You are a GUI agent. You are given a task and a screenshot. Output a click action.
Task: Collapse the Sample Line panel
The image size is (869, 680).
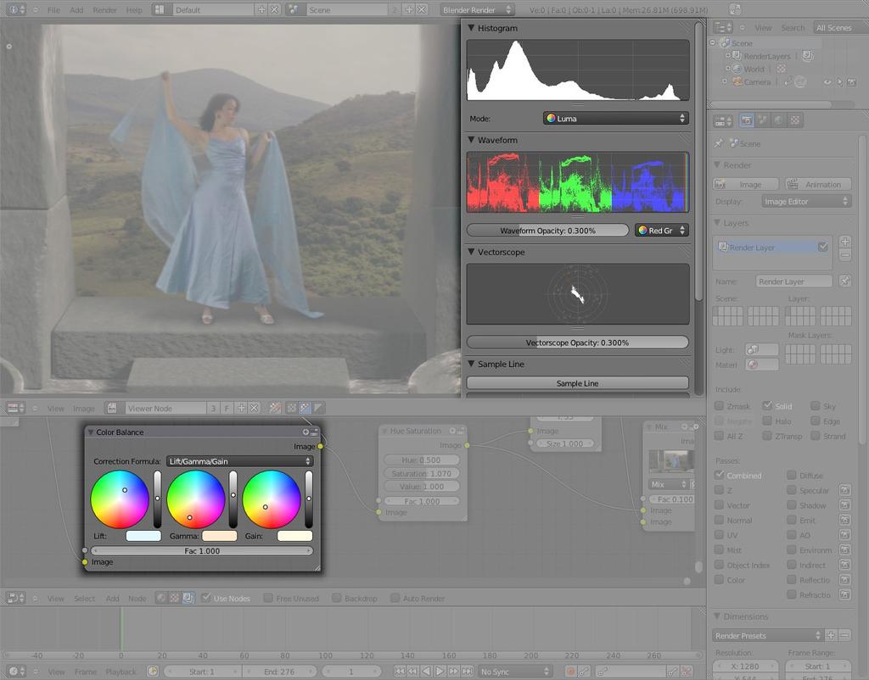pos(471,364)
